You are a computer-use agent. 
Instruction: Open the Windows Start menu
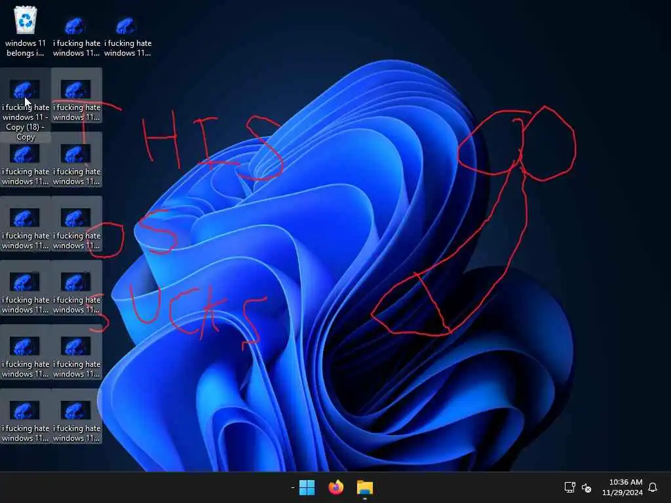[x=307, y=487]
